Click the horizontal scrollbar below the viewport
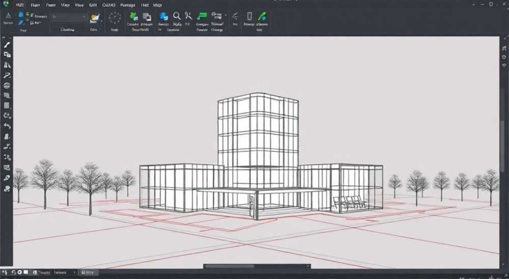The image size is (509, 279). (x=257, y=266)
